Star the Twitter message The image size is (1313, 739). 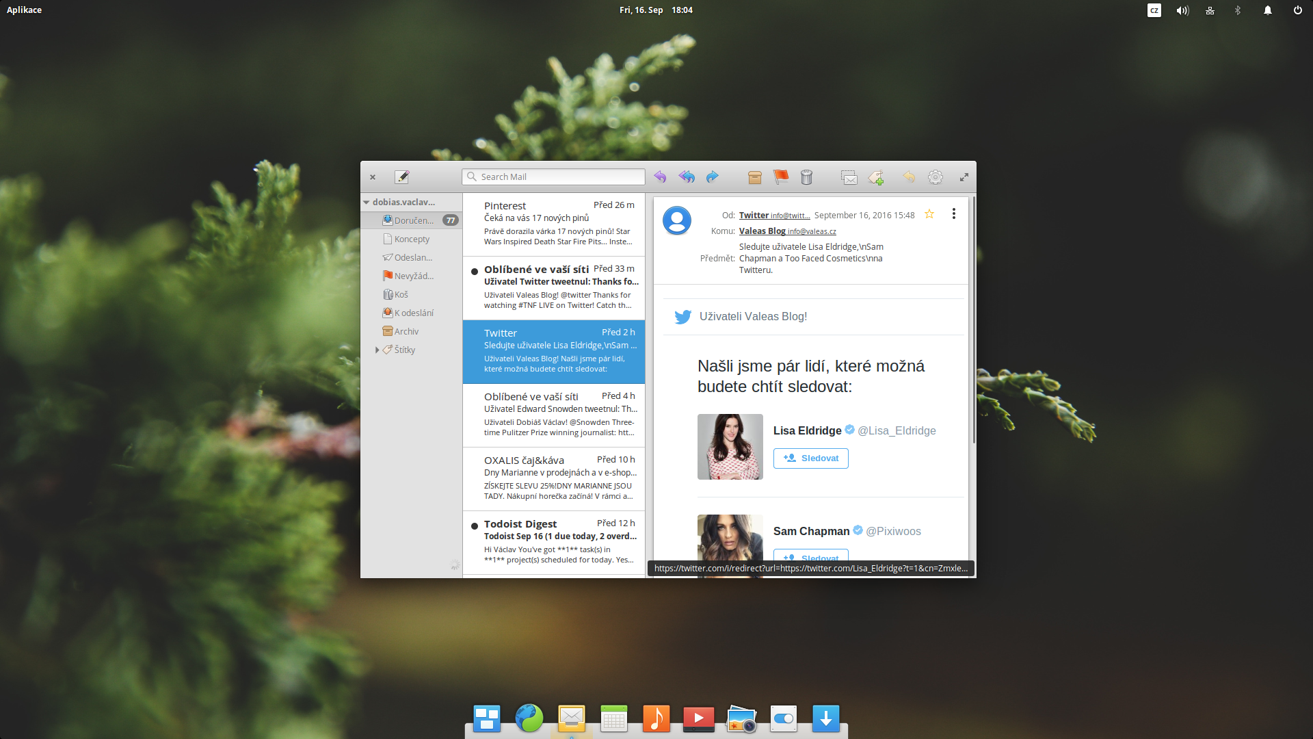929,214
